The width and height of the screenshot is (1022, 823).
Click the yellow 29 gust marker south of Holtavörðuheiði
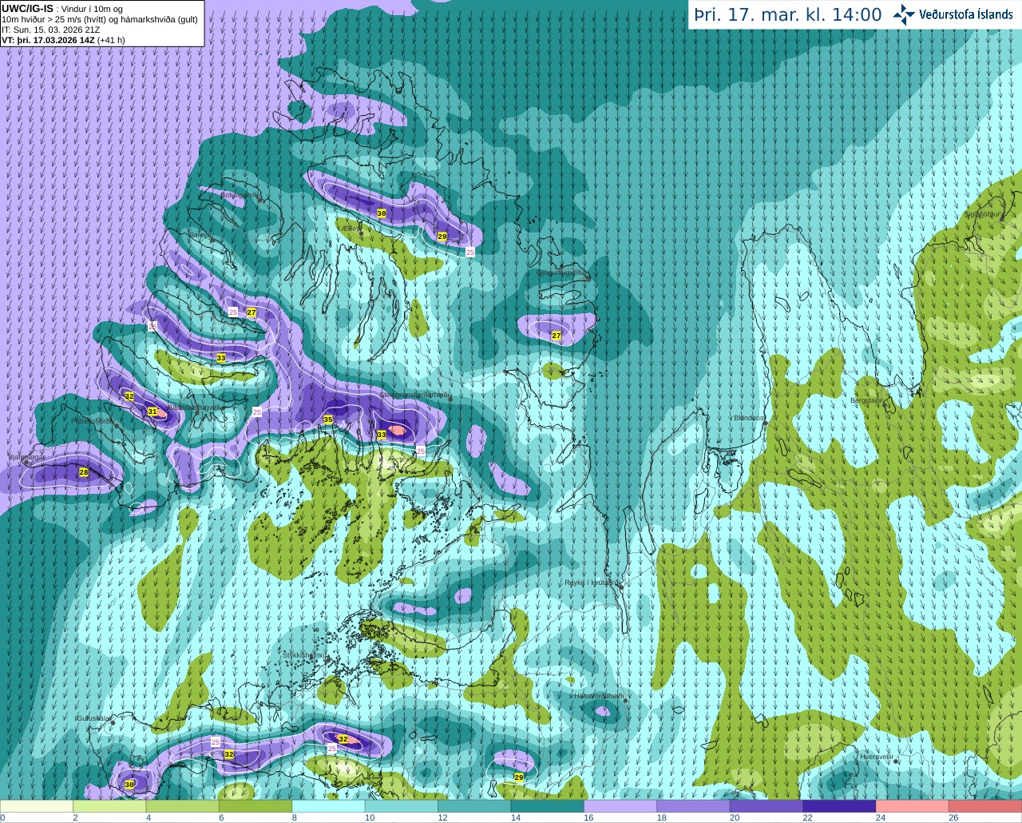(x=518, y=777)
